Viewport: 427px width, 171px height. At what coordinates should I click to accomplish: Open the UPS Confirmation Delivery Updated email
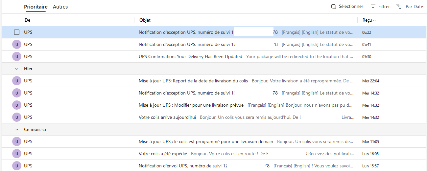[x=214, y=56]
